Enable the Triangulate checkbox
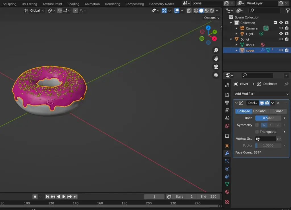291x210 pixels. click(257, 132)
